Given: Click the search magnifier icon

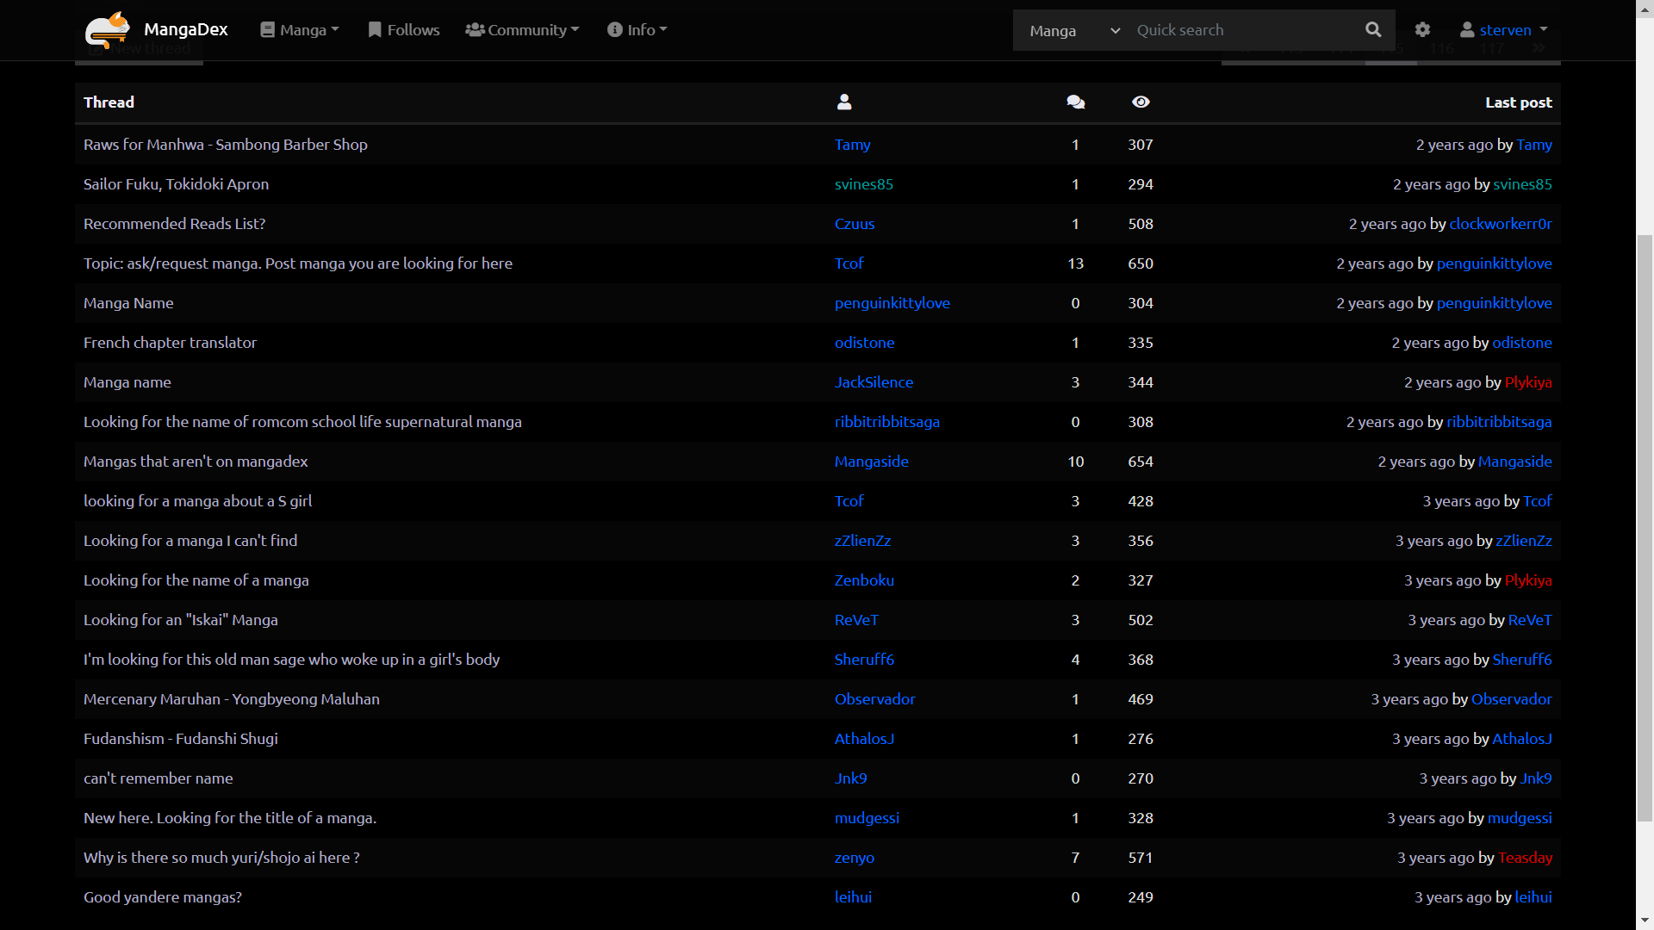Looking at the screenshot, I should pos(1373,30).
